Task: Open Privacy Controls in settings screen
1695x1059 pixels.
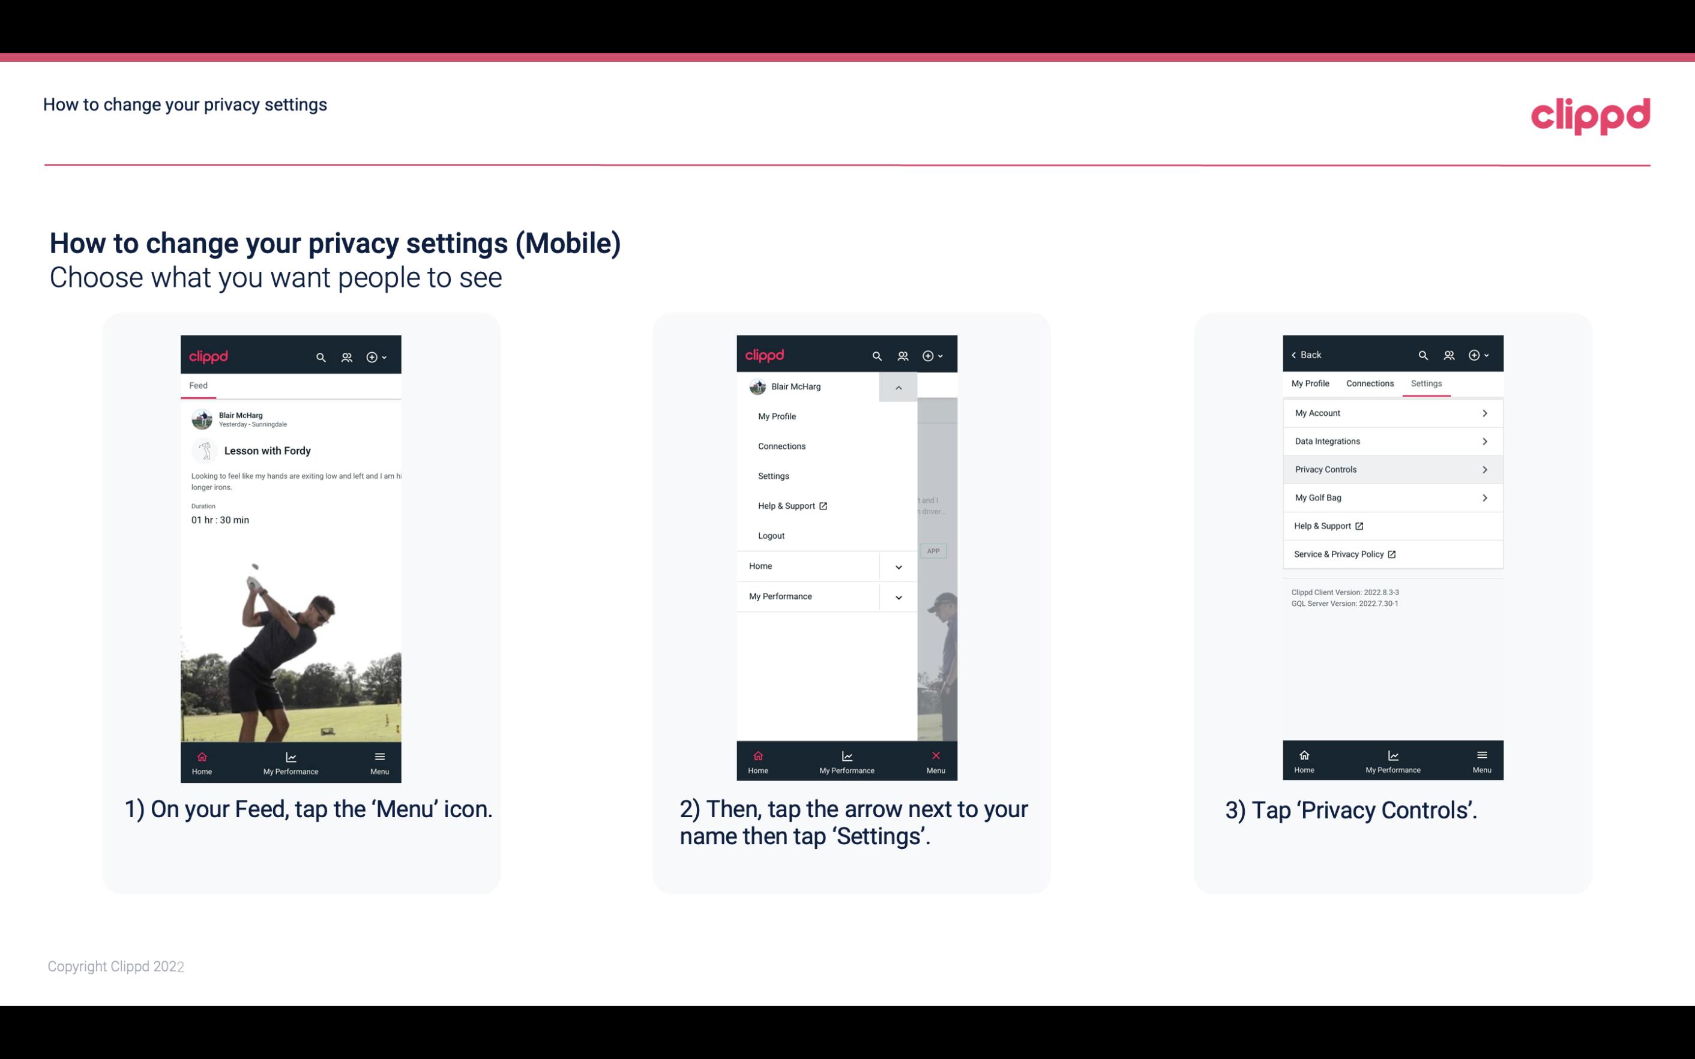Action: [x=1391, y=469]
